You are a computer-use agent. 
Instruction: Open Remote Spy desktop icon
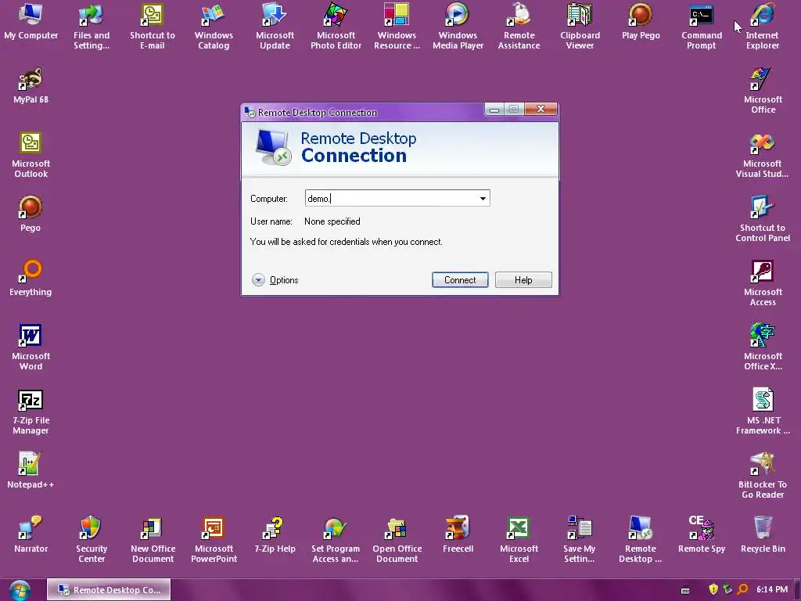(702, 535)
